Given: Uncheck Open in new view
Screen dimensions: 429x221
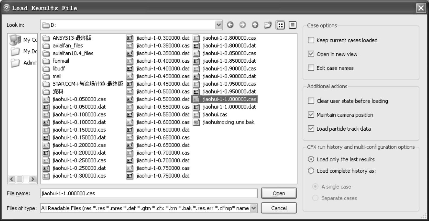Looking at the screenshot, I should pyautogui.click(x=311, y=54).
